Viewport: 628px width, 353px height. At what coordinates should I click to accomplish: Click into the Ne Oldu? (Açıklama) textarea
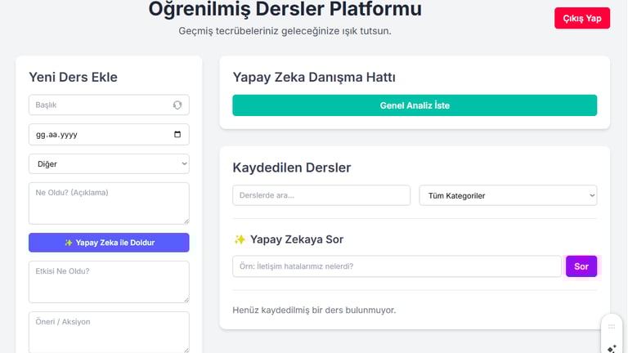(109, 203)
